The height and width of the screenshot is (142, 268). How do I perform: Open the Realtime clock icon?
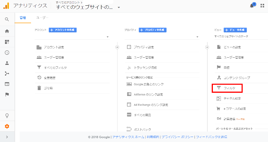(7, 53)
